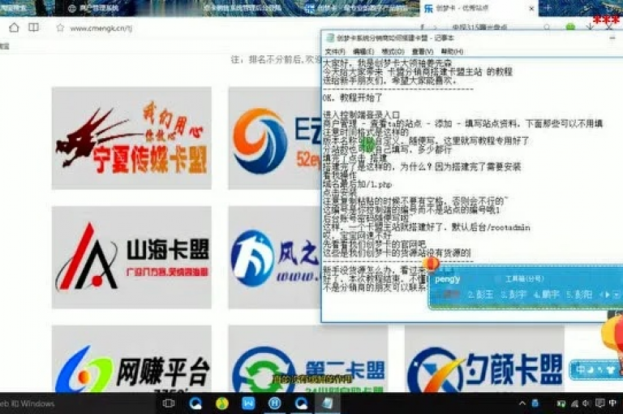Viewport: 623px width, 414px height.
Task: Toggle 中 Chinese mode on floating IME bar
Action: coord(581,370)
